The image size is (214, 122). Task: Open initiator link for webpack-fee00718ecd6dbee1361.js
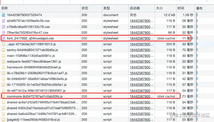pyautogui.click(x=142, y=62)
